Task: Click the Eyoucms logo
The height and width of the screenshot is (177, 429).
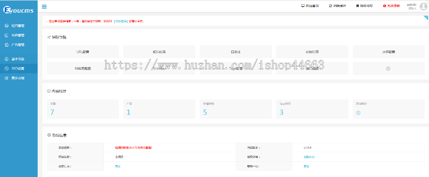Action: 18,10
